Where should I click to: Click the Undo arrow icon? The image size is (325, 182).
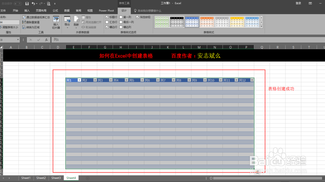[x=33, y=4]
